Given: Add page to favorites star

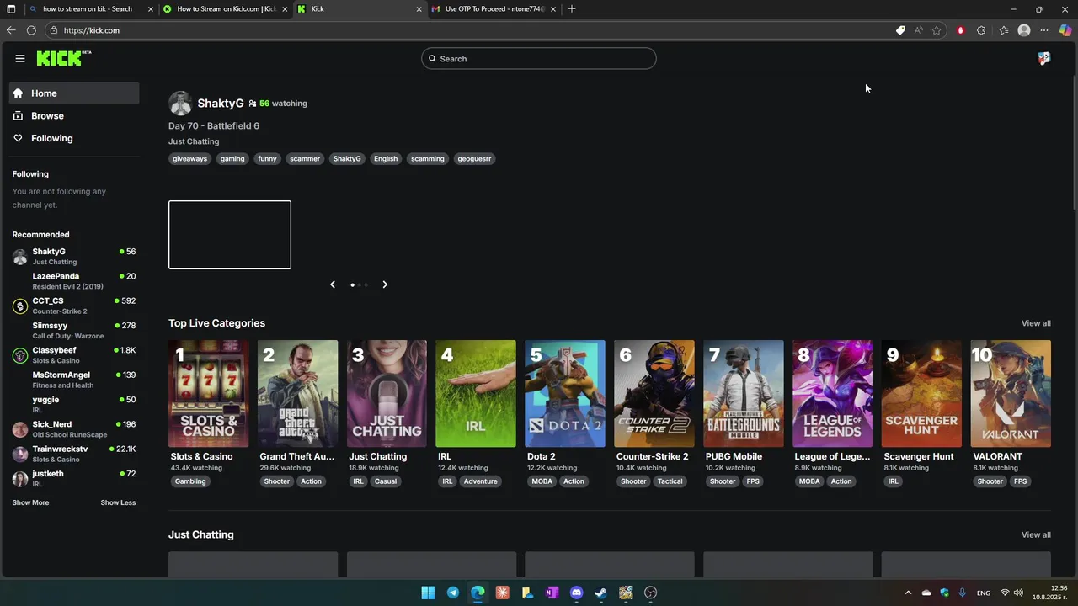Looking at the screenshot, I should pyautogui.click(x=937, y=30).
